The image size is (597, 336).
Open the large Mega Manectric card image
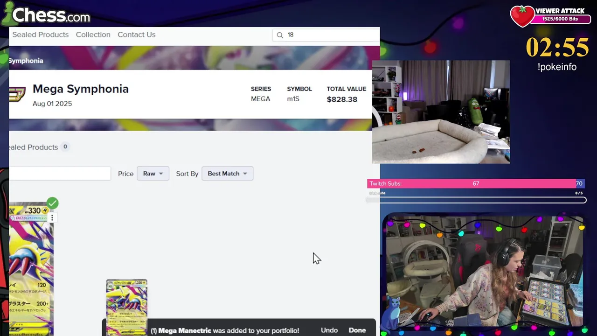click(31, 269)
